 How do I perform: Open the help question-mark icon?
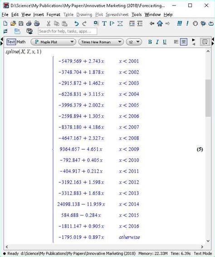pyautogui.click(x=29, y=31)
